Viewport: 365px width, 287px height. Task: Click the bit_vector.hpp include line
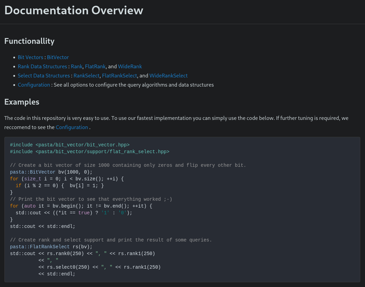(x=70, y=145)
